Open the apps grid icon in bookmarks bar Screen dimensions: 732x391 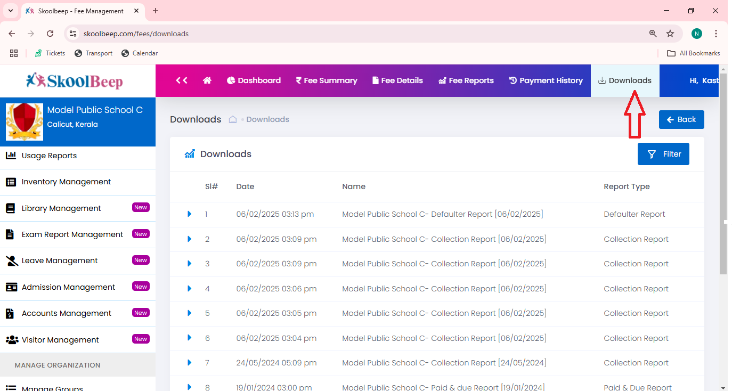click(14, 53)
